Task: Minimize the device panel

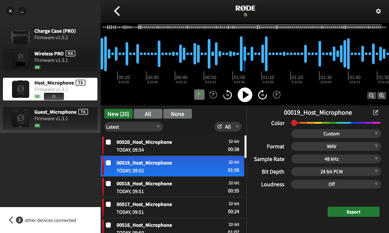Action: pos(22,11)
